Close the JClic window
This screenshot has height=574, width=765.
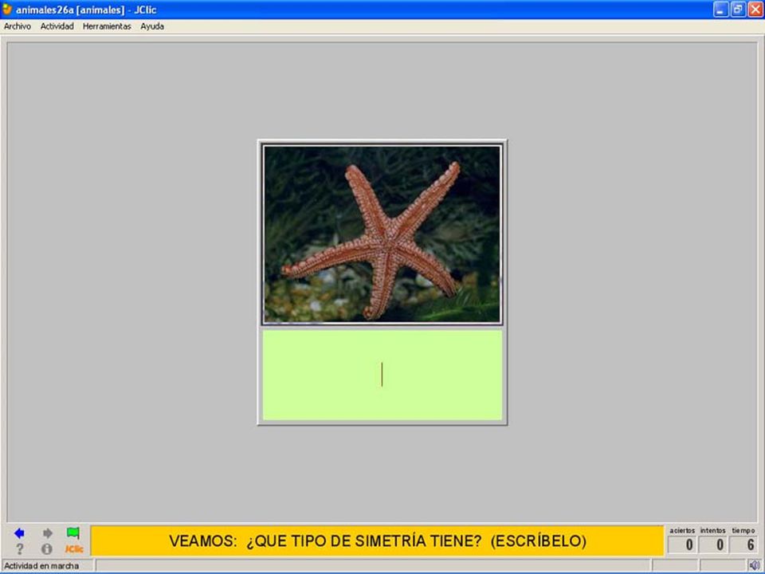755,10
